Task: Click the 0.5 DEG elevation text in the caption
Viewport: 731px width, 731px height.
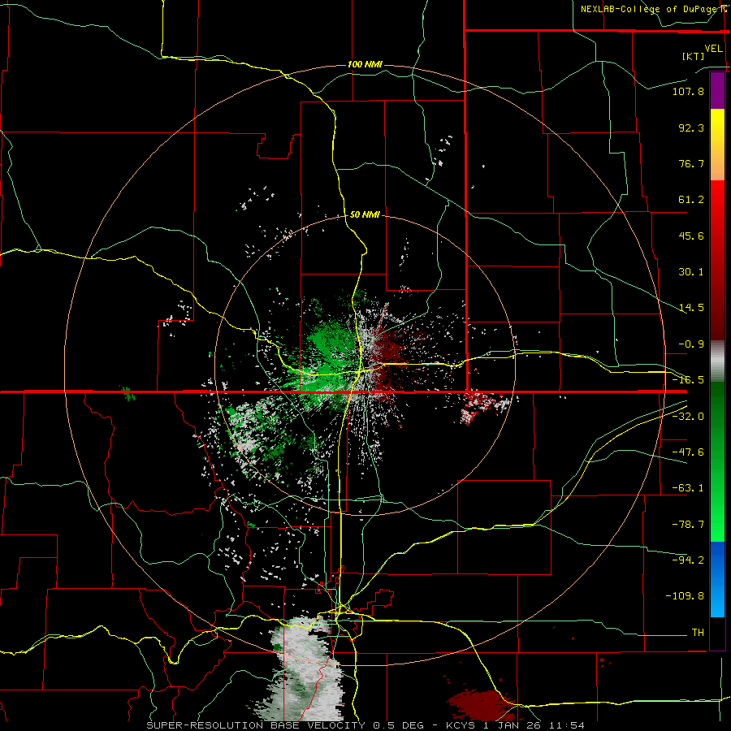Action: tap(401, 725)
